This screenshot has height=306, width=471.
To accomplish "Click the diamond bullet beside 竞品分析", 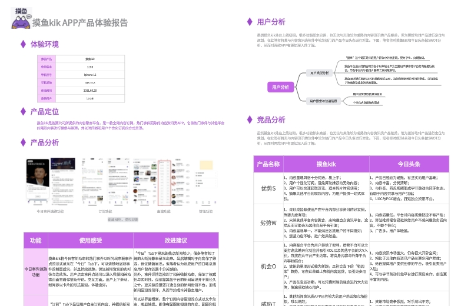I will [249, 120].
